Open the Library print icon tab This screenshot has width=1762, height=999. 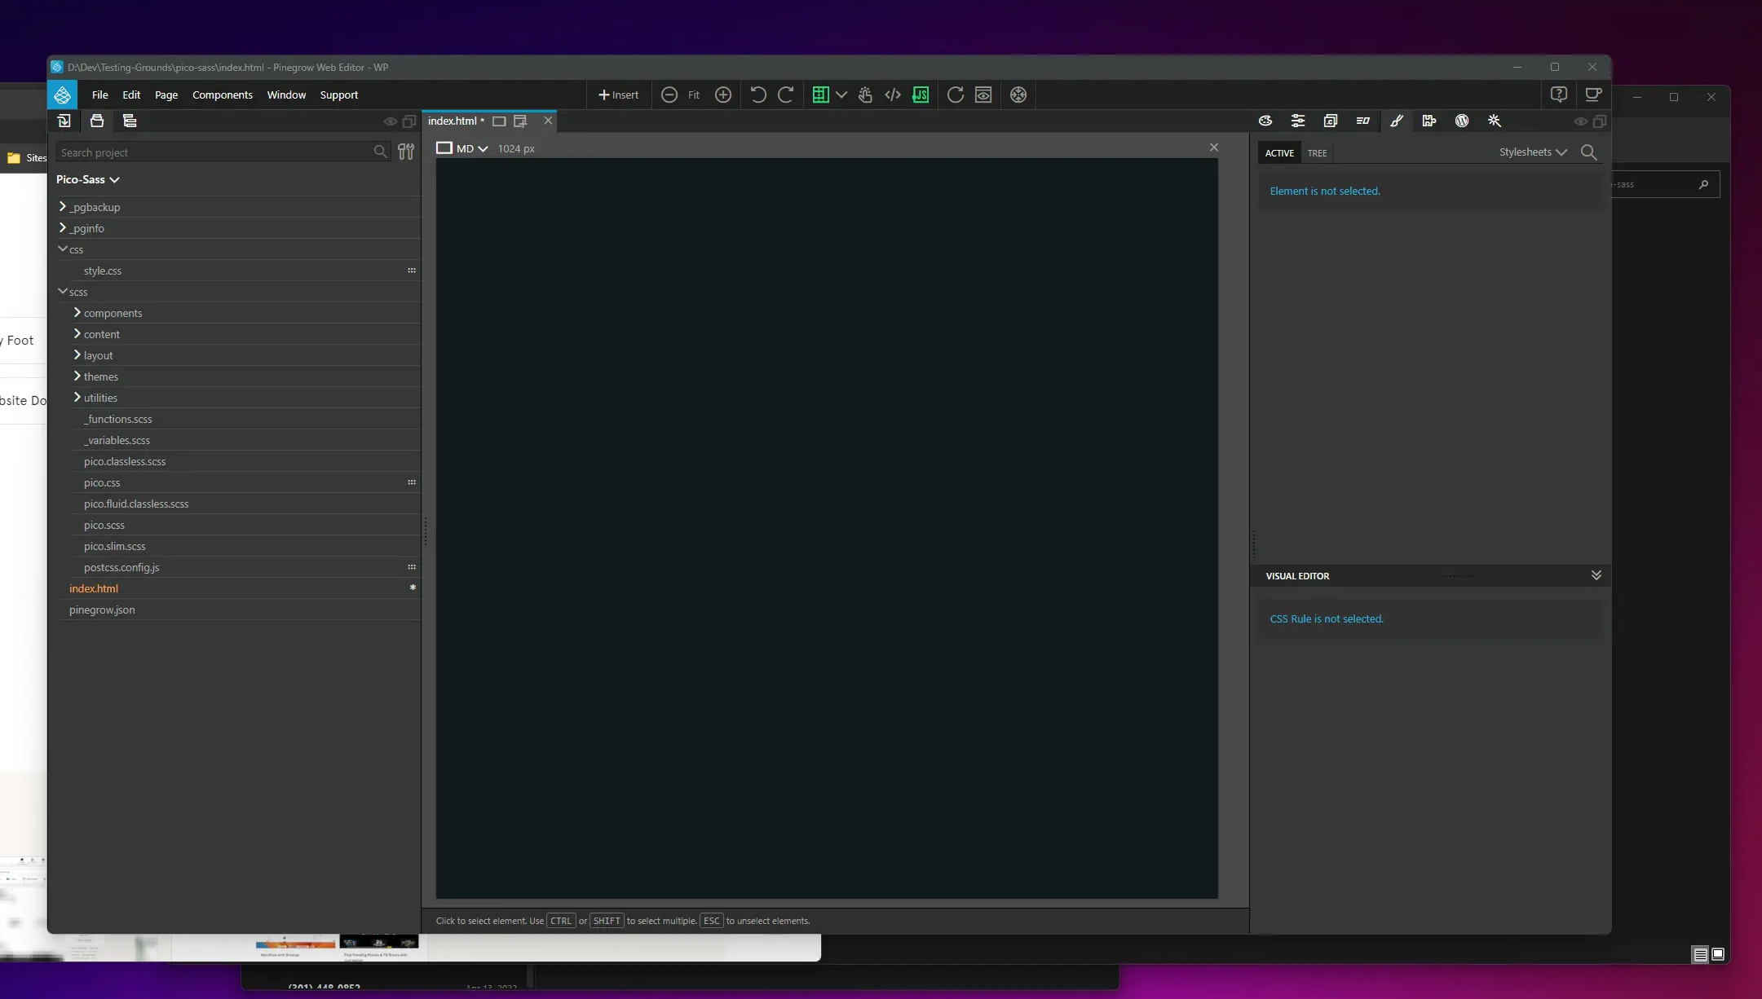97,121
